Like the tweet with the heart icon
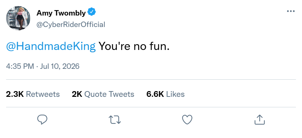The width and height of the screenshot is (302, 138). pos(187,119)
